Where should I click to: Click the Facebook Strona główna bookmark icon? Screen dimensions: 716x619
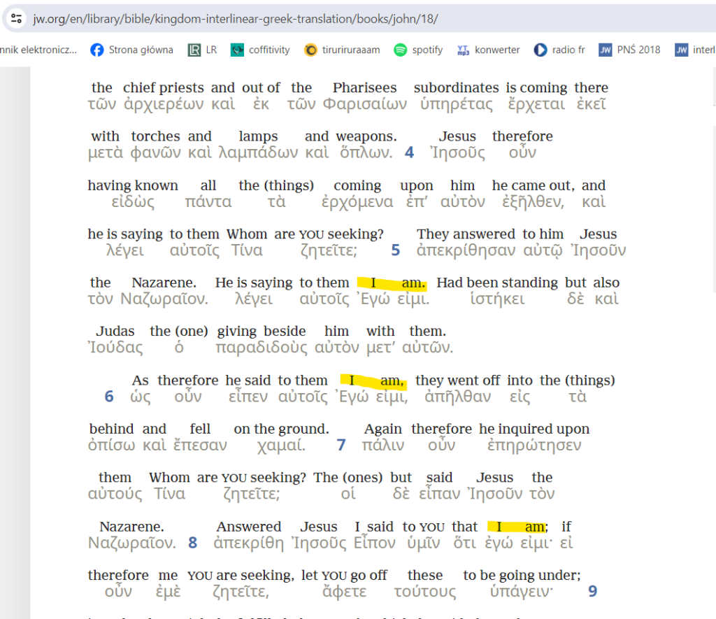click(x=98, y=50)
